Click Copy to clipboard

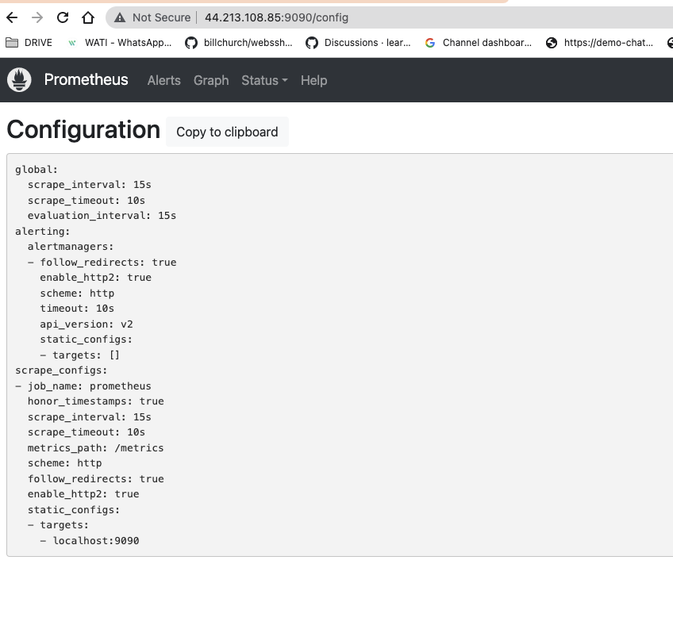(x=227, y=132)
